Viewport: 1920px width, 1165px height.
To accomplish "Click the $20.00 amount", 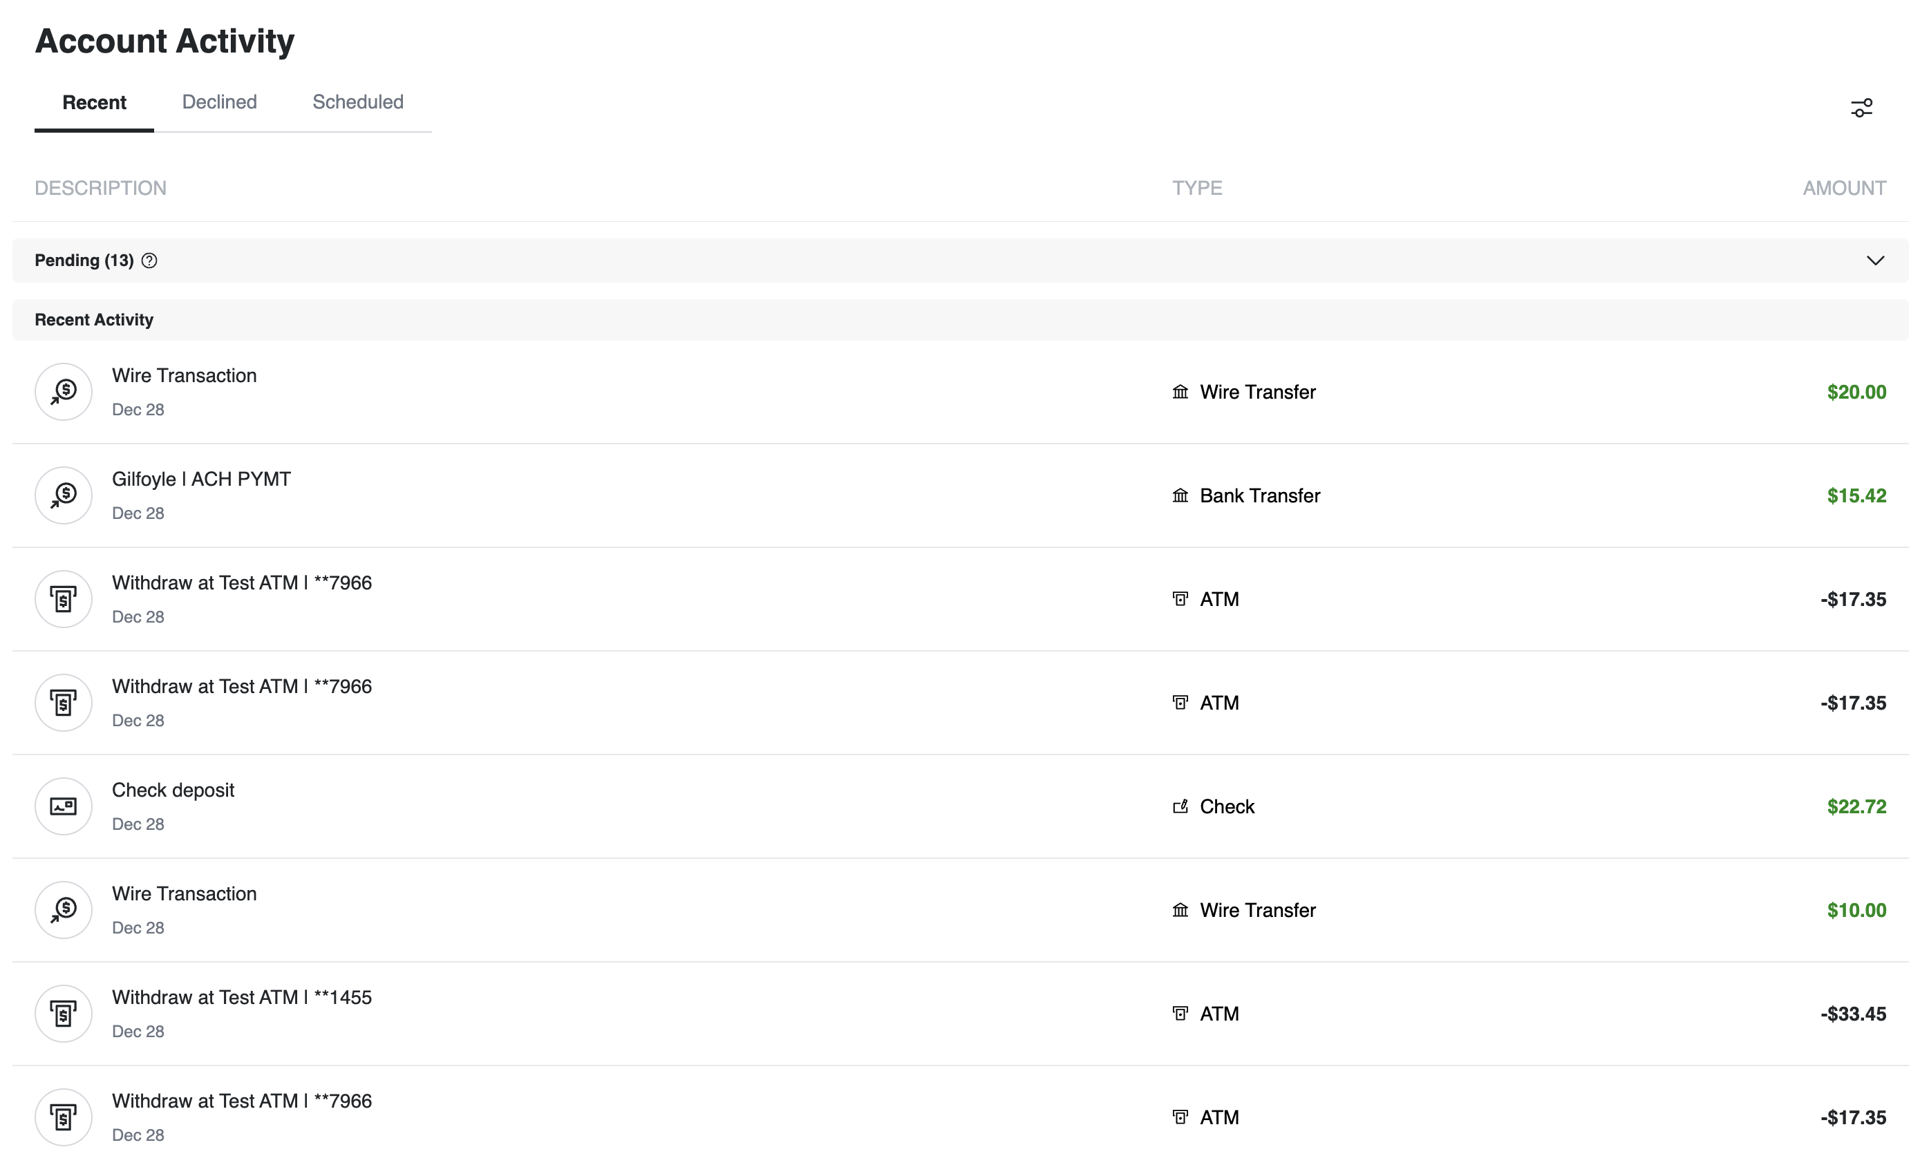I will coord(1856,392).
